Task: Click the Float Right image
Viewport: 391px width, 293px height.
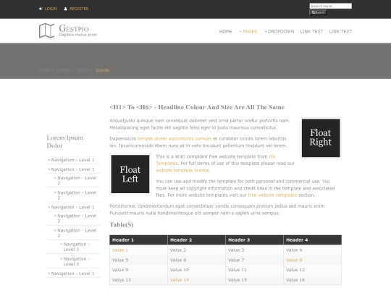Action: click(x=321, y=138)
